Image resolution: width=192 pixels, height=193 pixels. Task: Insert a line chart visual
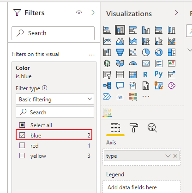coord(107,41)
